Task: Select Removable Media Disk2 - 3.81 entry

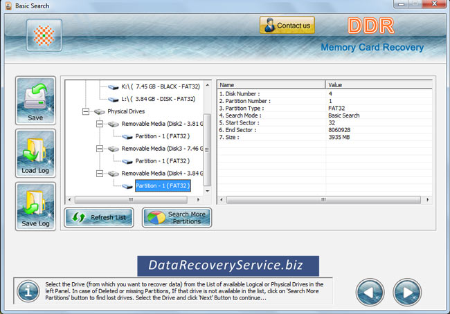Action: [x=162, y=124]
